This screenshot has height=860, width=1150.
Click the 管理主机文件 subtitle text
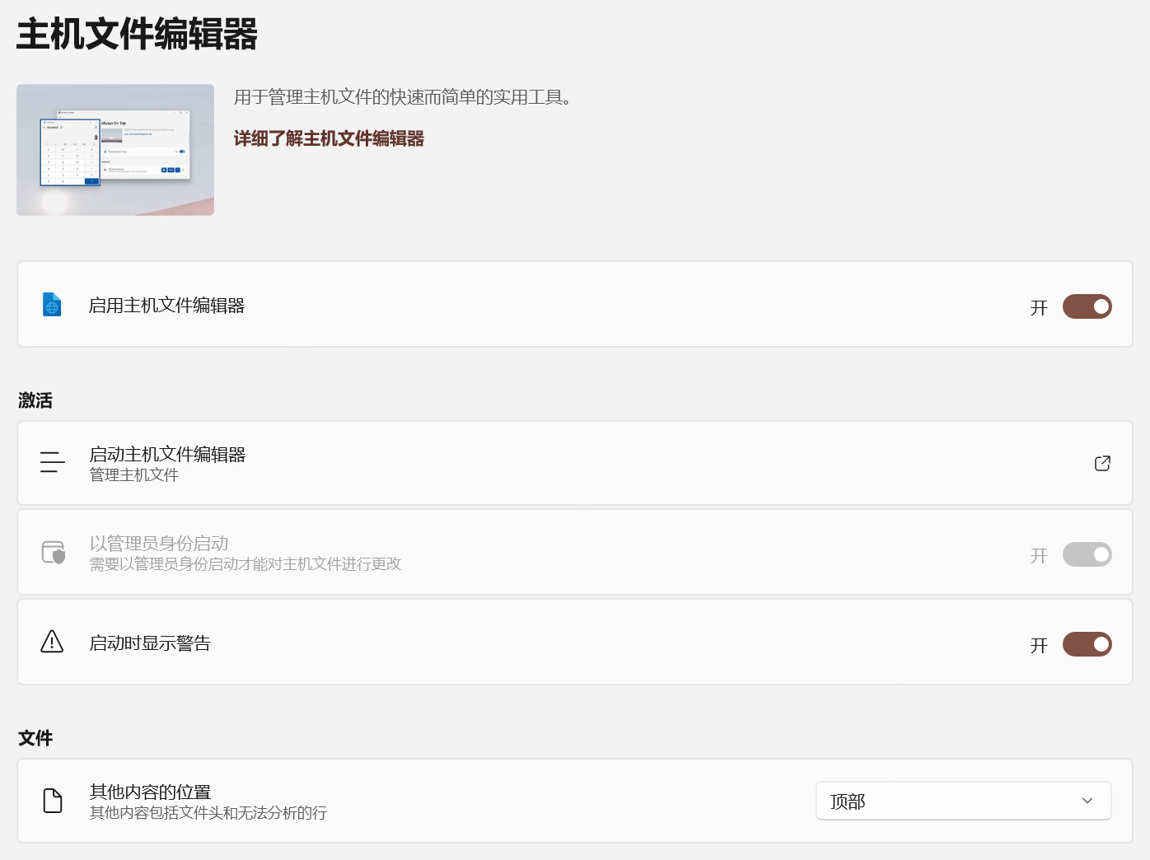point(134,475)
